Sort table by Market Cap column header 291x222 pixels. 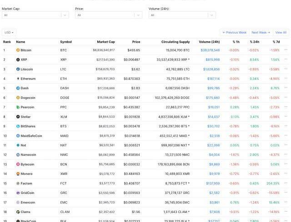(x=106, y=42)
